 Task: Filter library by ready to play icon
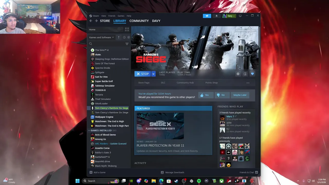[x=129, y=37]
